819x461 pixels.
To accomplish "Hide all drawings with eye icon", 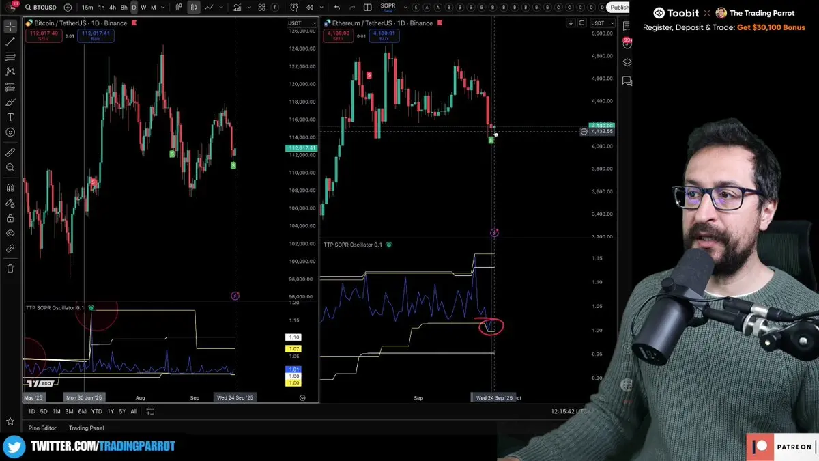I will pyautogui.click(x=10, y=234).
